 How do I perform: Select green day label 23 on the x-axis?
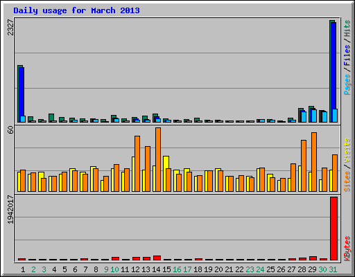(250, 269)
